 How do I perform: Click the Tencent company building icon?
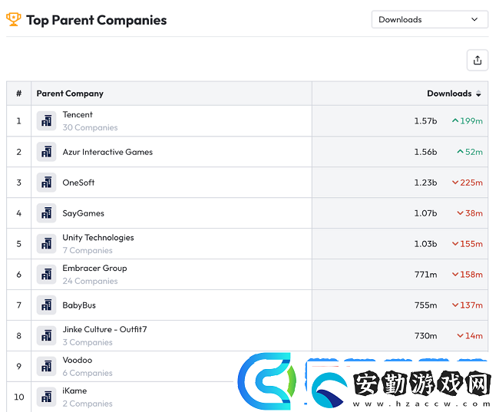click(x=47, y=121)
